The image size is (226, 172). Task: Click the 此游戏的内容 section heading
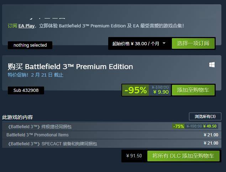(x=17, y=117)
